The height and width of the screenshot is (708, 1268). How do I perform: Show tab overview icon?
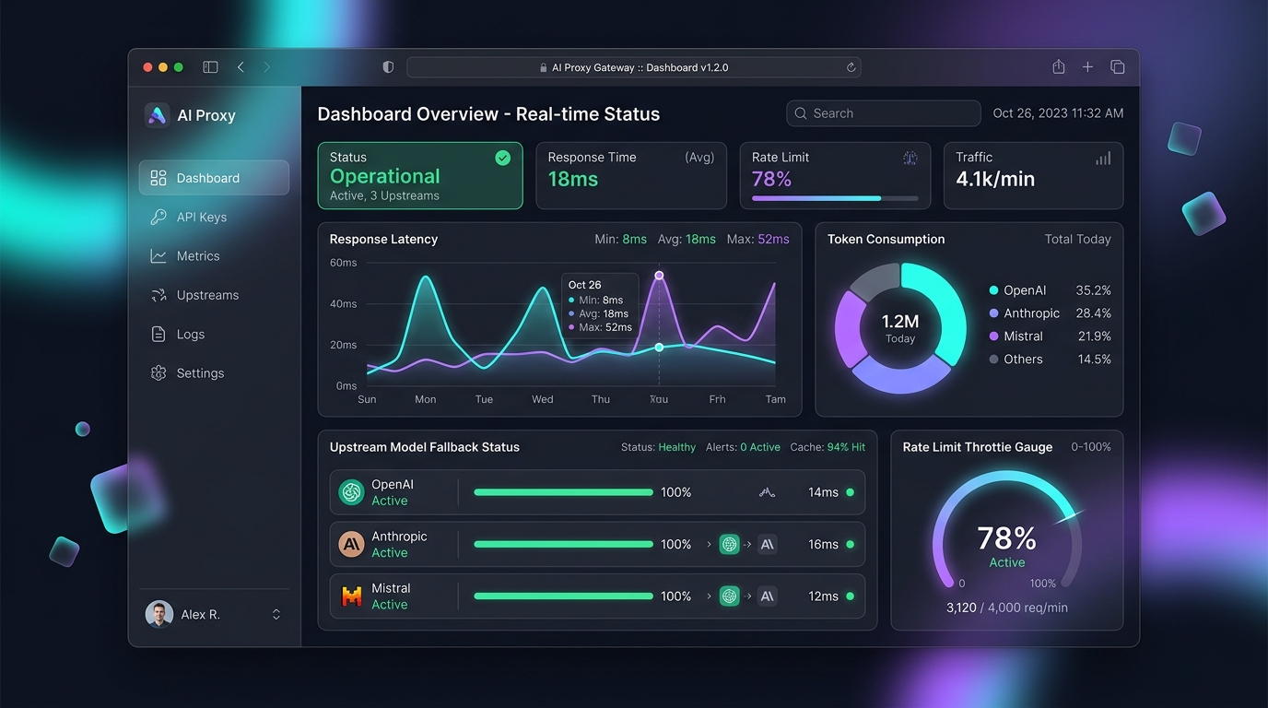pos(1118,67)
